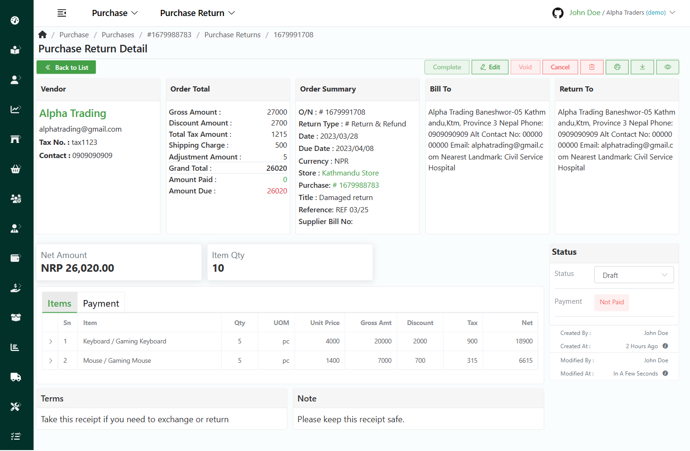
Task: Click the Net value 18900
Action: click(524, 341)
